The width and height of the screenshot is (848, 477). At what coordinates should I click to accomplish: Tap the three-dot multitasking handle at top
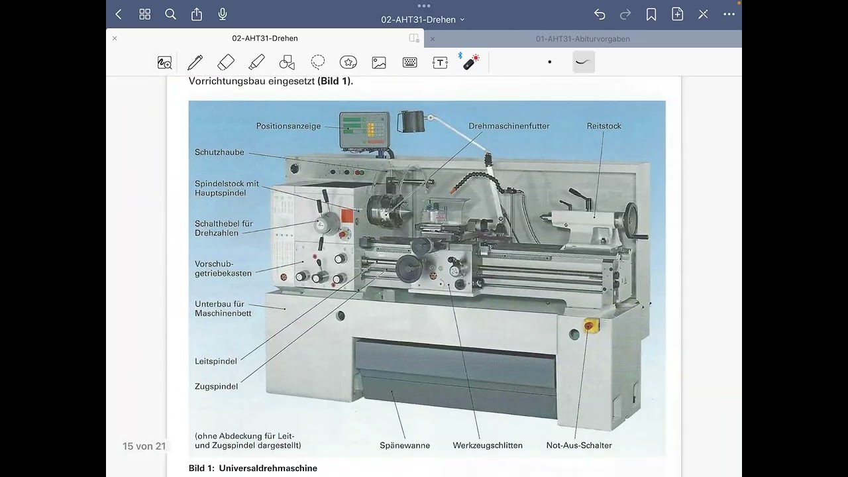pos(424,5)
